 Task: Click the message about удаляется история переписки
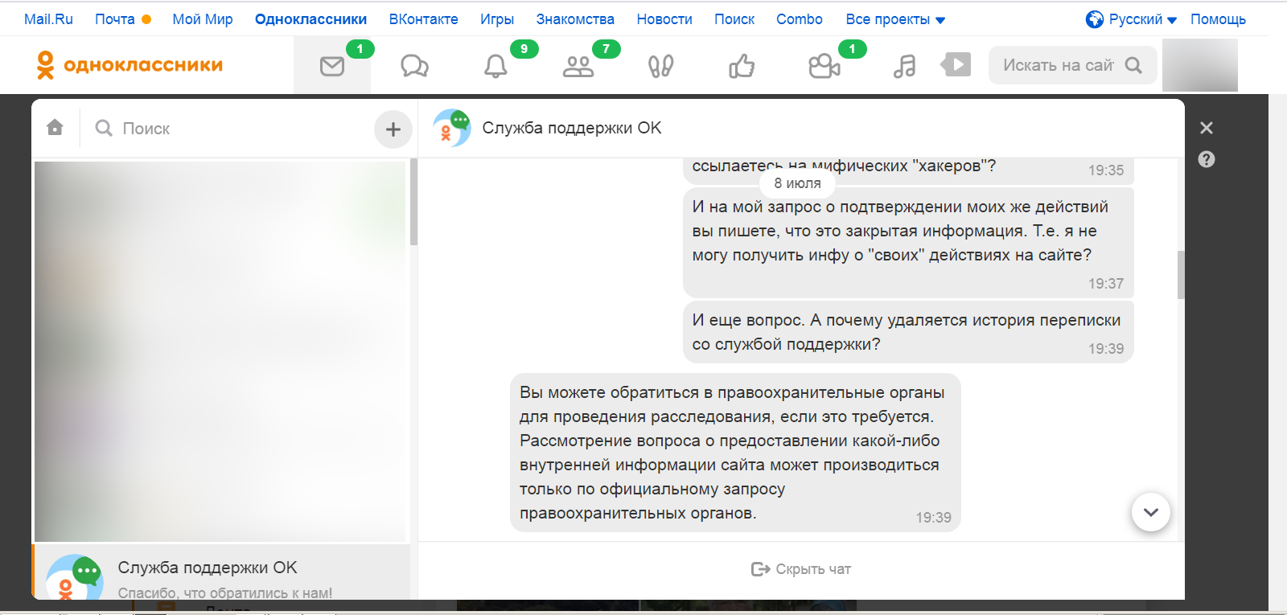pos(908,332)
